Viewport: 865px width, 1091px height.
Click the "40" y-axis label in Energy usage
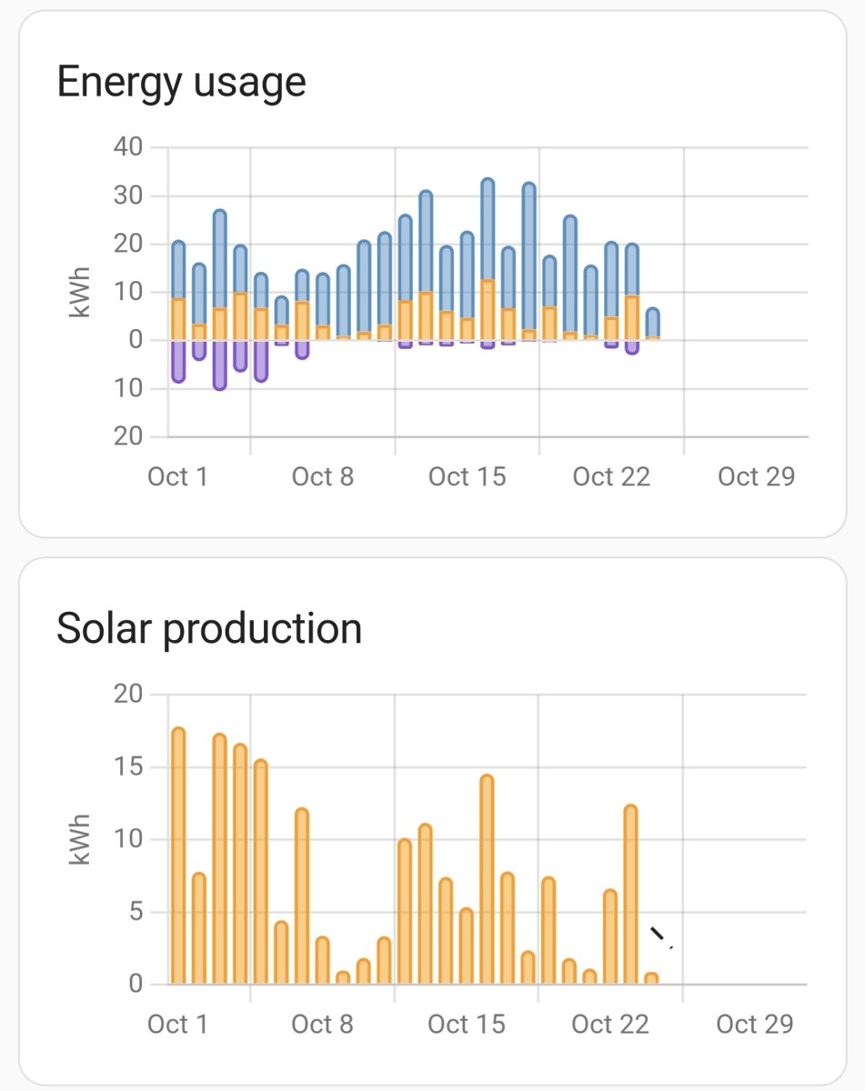(128, 147)
